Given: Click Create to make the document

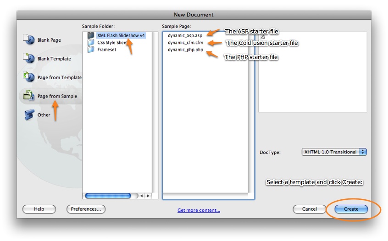Looking at the screenshot, I should [x=351, y=209].
